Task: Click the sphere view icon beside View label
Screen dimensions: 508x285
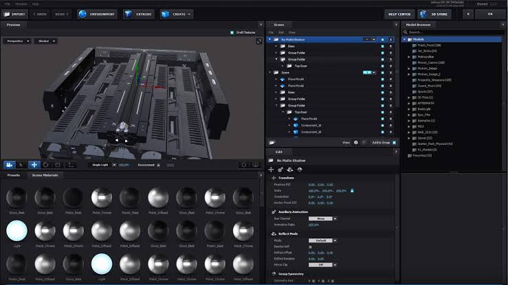Action: (x=355, y=143)
